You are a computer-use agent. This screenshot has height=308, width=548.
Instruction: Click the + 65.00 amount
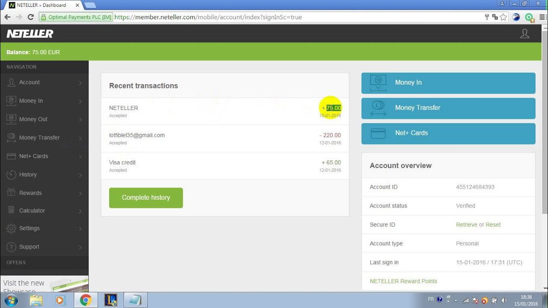pyautogui.click(x=331, y=163)
